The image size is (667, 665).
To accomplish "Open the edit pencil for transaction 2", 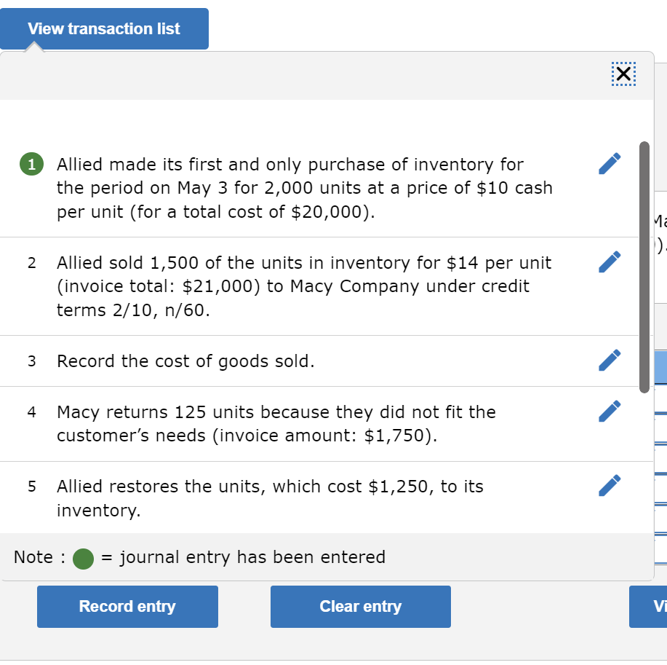I will pos(609,261).
